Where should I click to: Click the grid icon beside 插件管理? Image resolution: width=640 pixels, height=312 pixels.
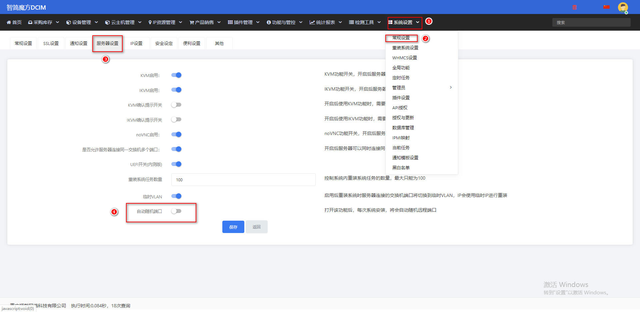pos(230,22)
